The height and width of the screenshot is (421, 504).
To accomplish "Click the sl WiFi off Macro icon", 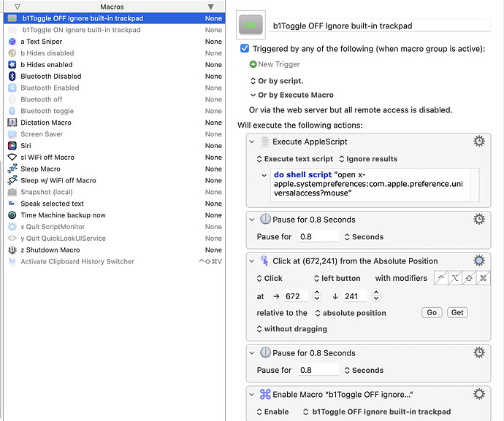I will click(x=12, y=157).
